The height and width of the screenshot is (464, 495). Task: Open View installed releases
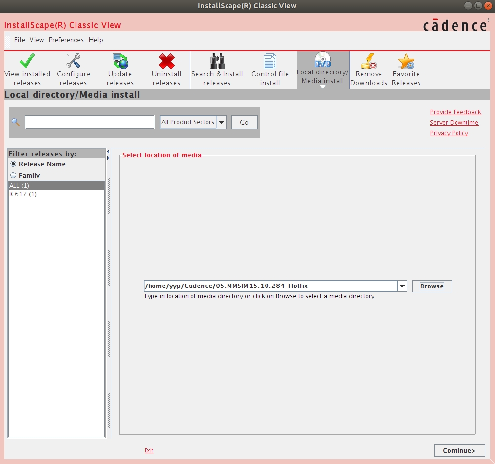(28, 70)
